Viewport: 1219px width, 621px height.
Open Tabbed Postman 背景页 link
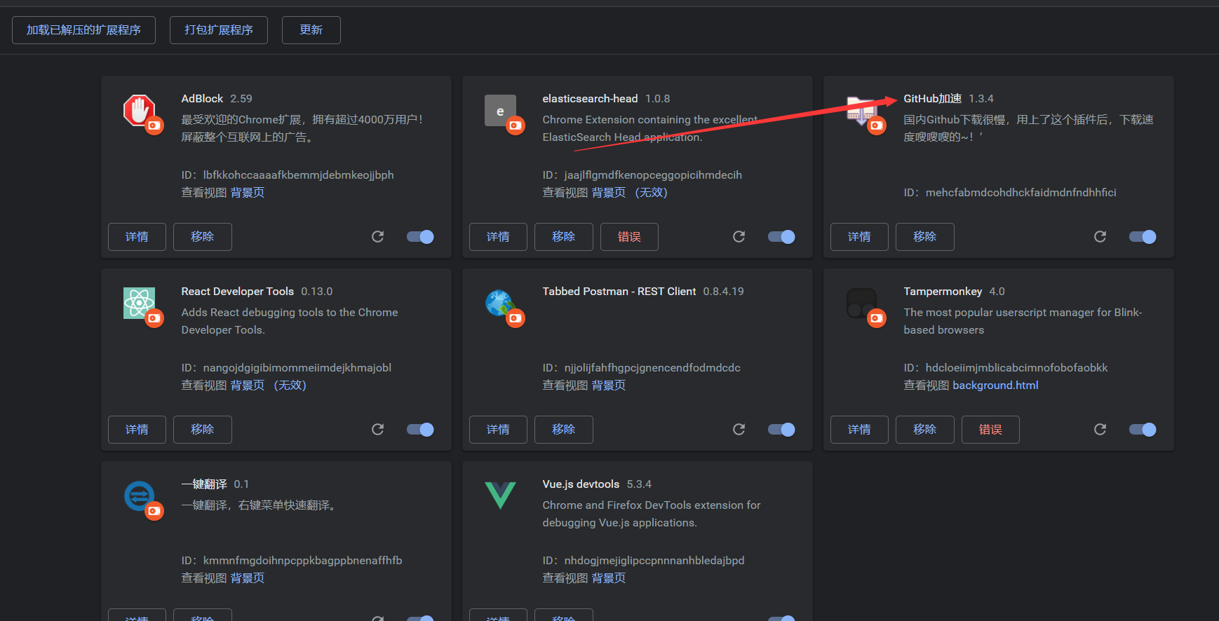(609, 385)
